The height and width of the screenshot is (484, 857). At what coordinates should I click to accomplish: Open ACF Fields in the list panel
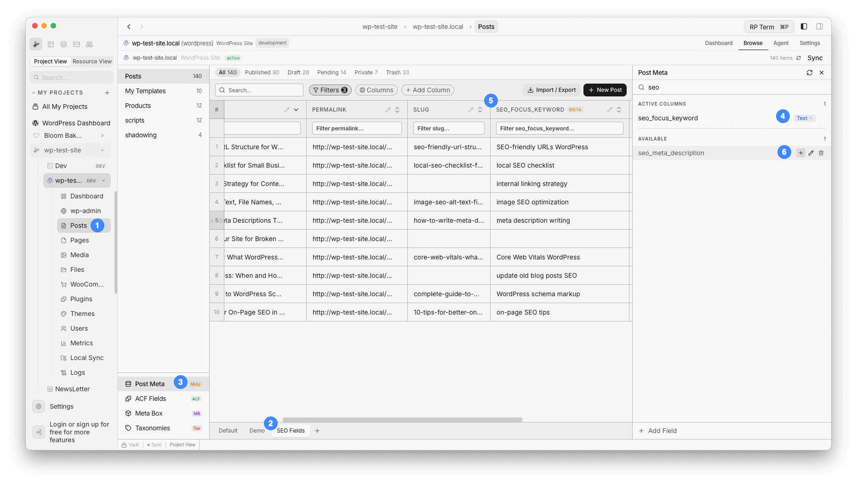(x=163, y=399)
